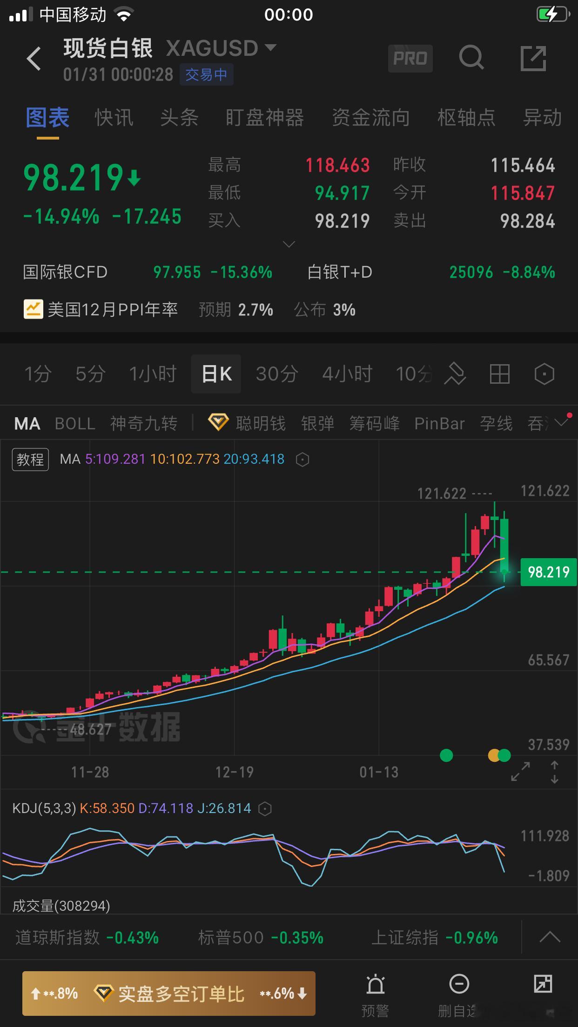
Task: Select the 银弹 indicator
Action: click(318, 423)
